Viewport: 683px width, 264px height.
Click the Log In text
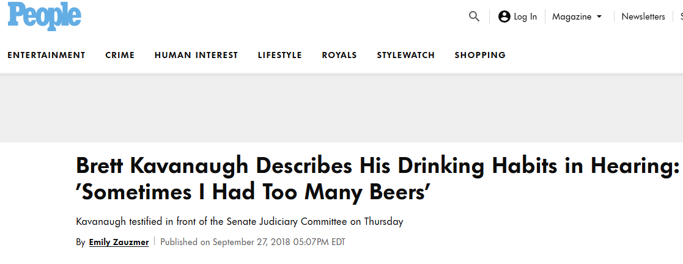coord(525,17)
